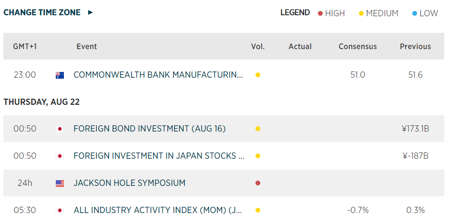This screenshot has width=449, height=224.
Task: Click the US flag beside Jackson Hole Symposium
Action: pyautogui.click(x=60, y=183)
